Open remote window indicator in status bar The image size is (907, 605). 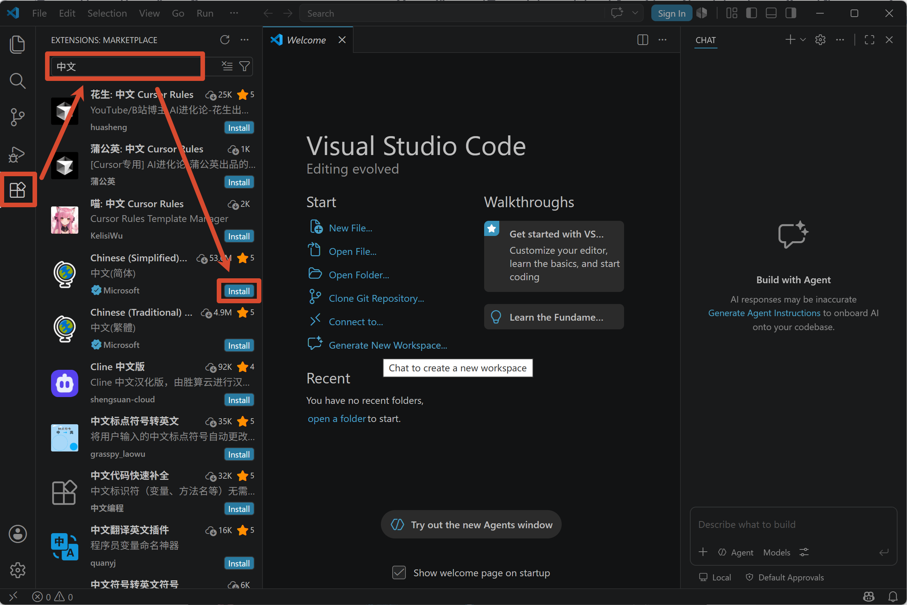click(13, 597)
